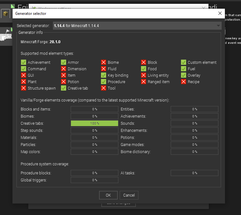This screenshot has height=215, width=241.
Task: Click the Enhancements coverage bar
Action: coord(195,130)
